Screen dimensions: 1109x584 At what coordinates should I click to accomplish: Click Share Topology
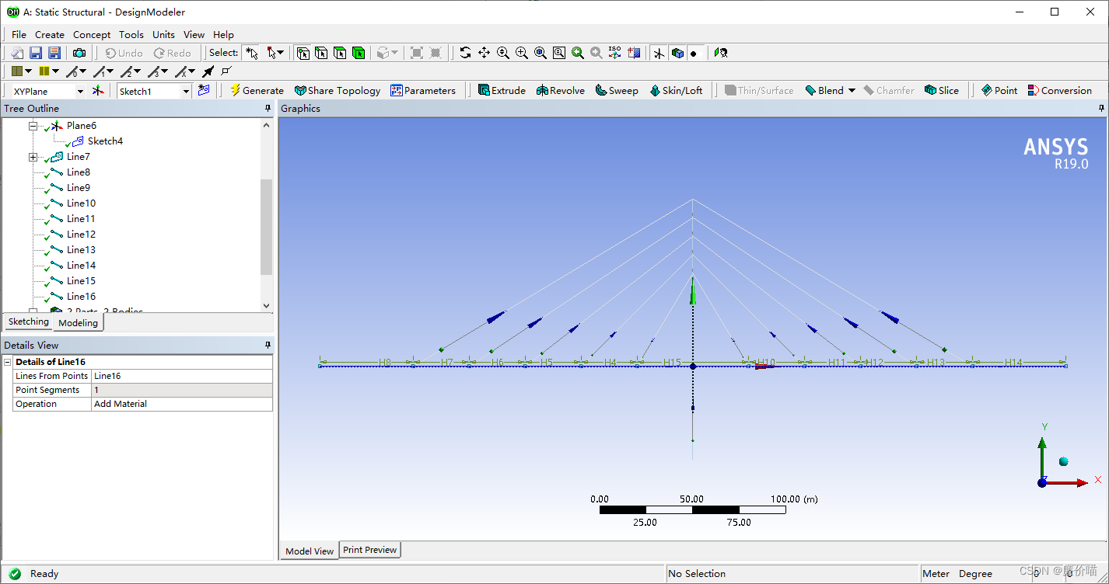click(x=338, y=91)
